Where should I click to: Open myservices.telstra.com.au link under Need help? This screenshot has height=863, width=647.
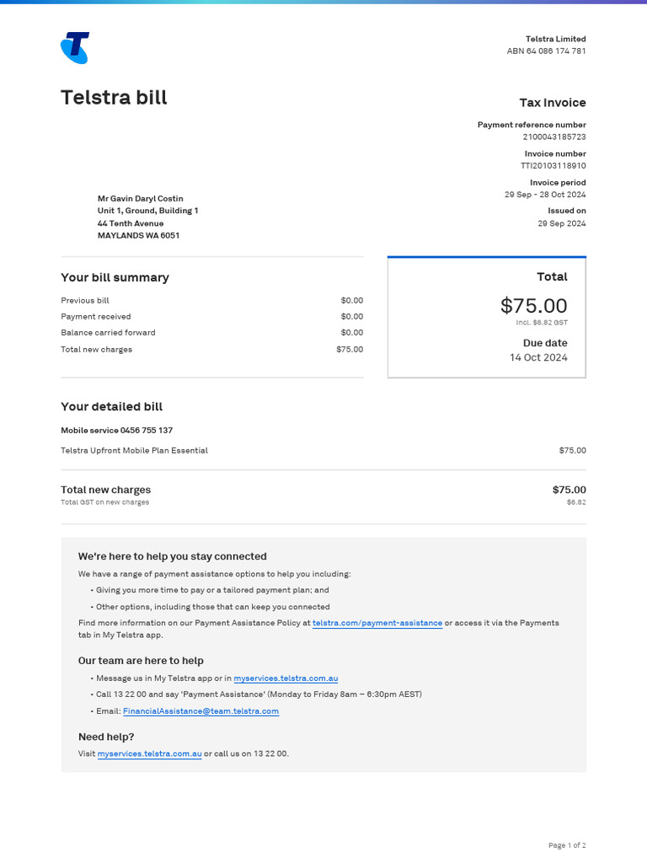[149, 753]
